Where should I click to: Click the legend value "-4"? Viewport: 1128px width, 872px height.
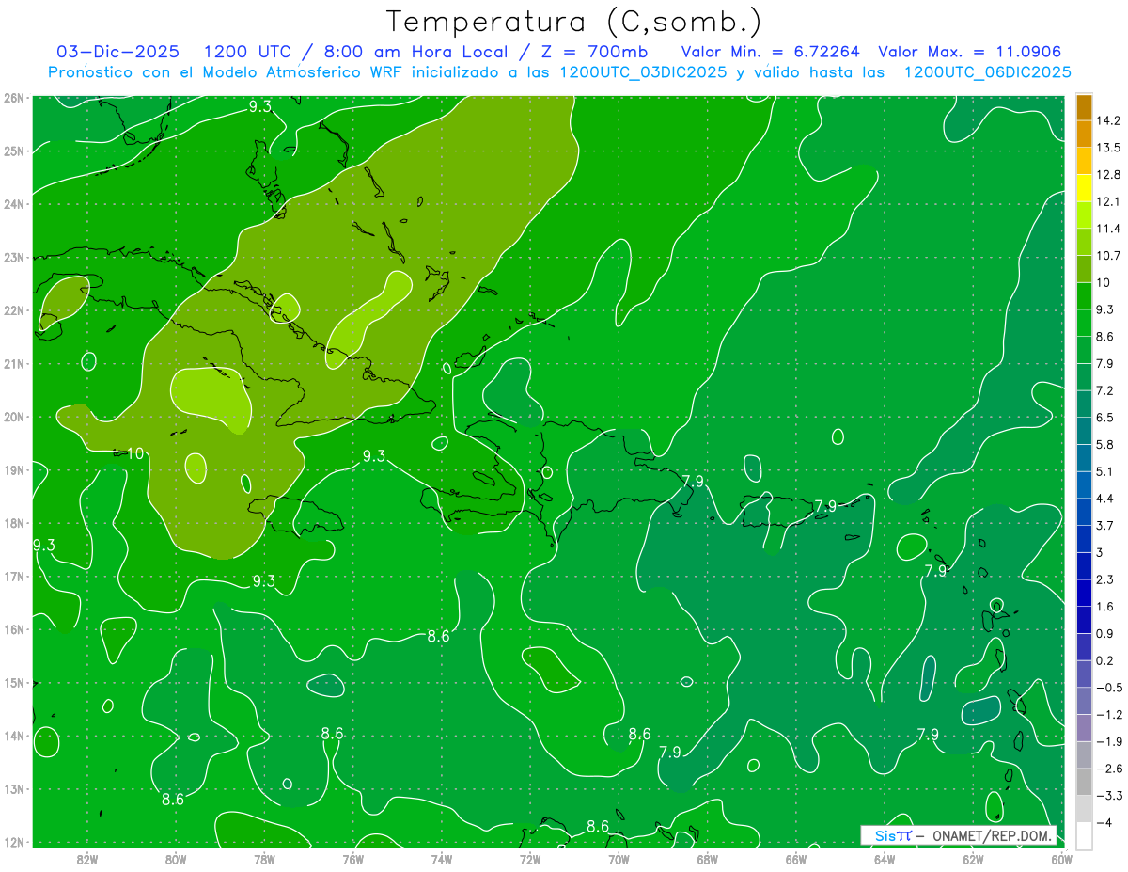click(1104, 821)
